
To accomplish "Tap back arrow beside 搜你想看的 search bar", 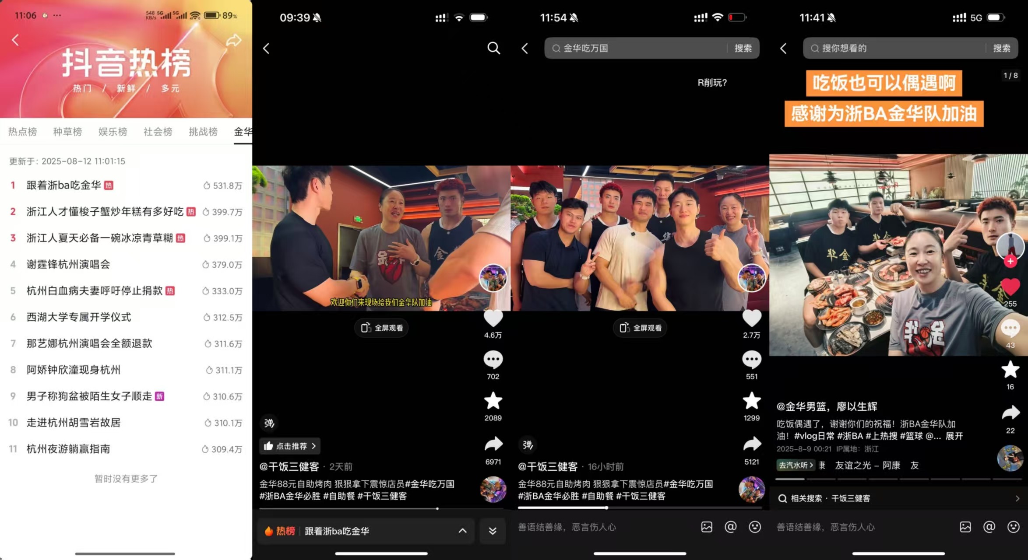I will [784, 48].
